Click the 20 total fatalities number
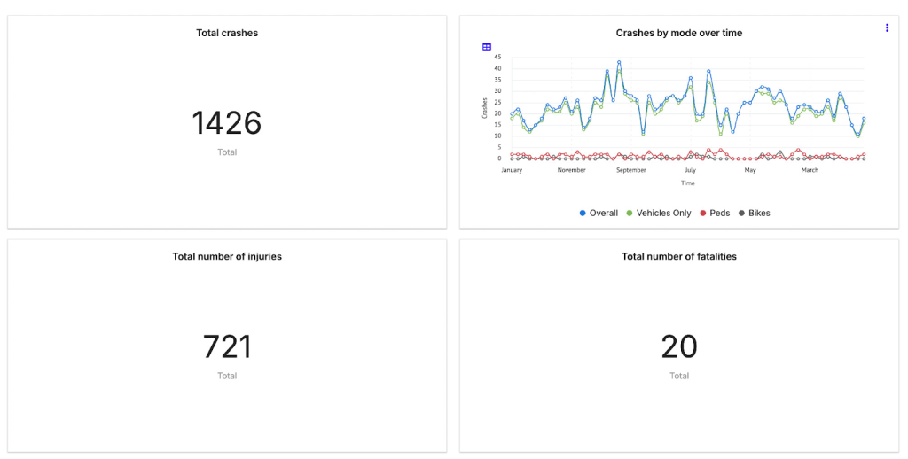908x459 pixels. tap(679, 347)
